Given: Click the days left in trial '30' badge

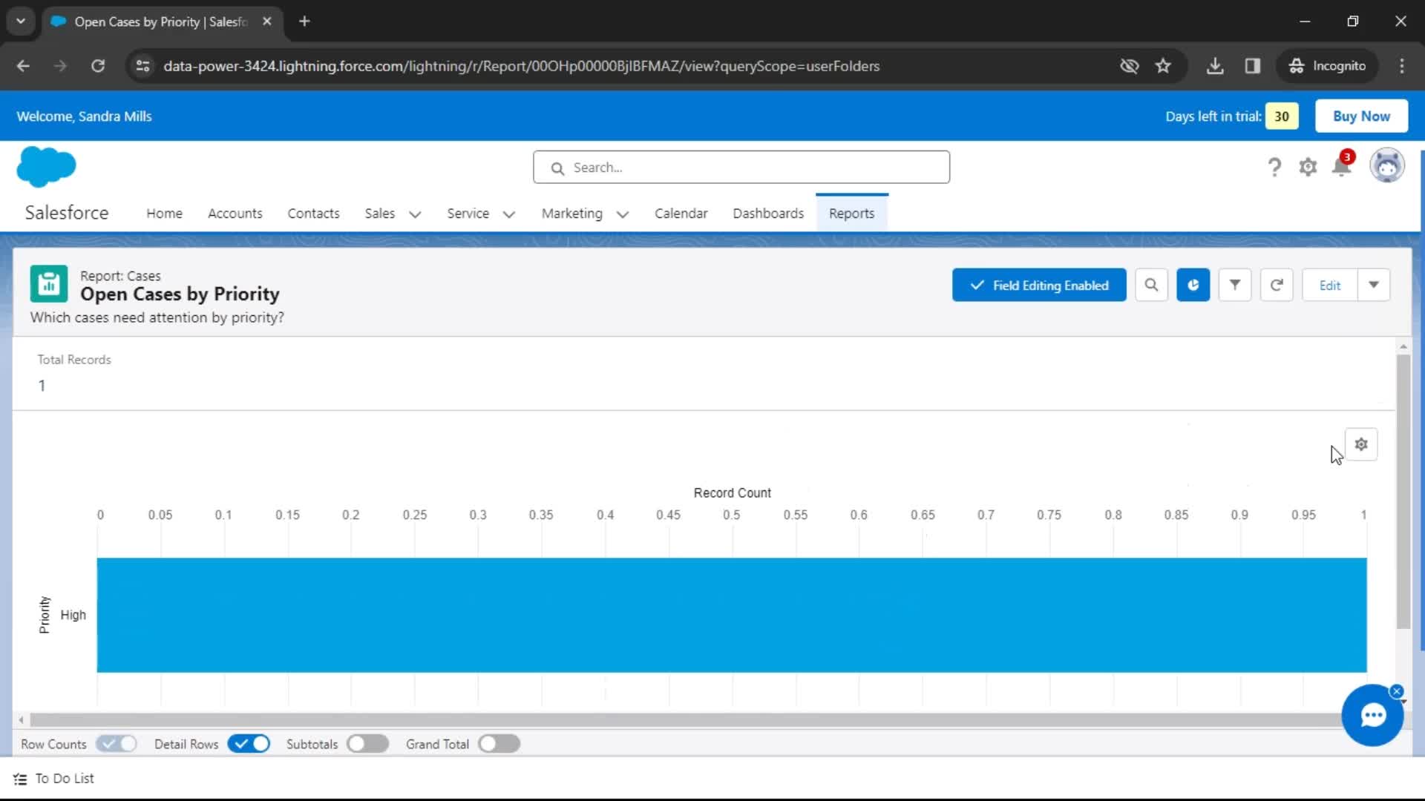Looking at the screenshot, I should 1282,116.
